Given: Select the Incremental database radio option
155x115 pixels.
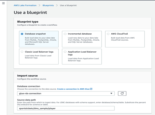Looking at the screenshot, I should click(x=65, y=34).
